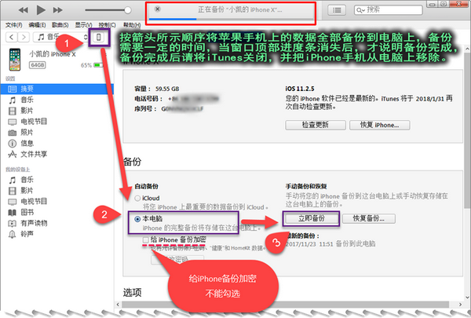
Task: Click the 恢复备份... button
Action: [369, 218]
